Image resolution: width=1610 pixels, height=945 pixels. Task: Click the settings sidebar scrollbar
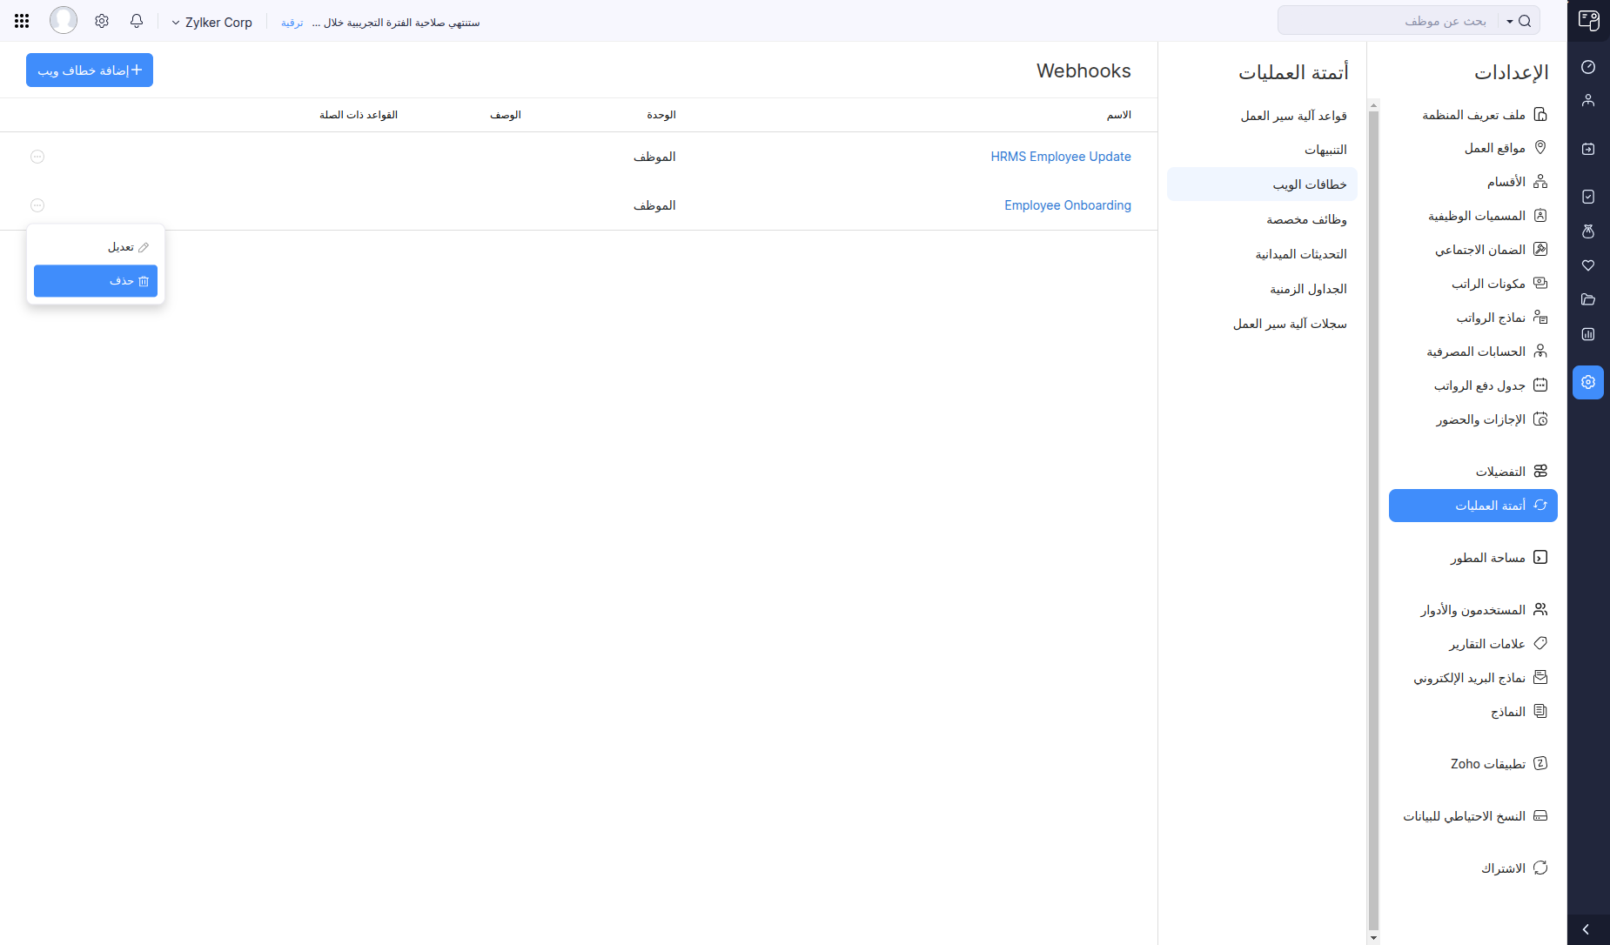pyautogui.click(x=1373, y=522)
